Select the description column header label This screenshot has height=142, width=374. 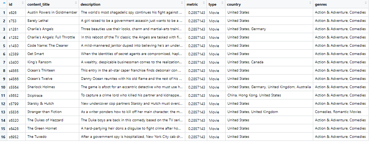[x=91, y=4]
